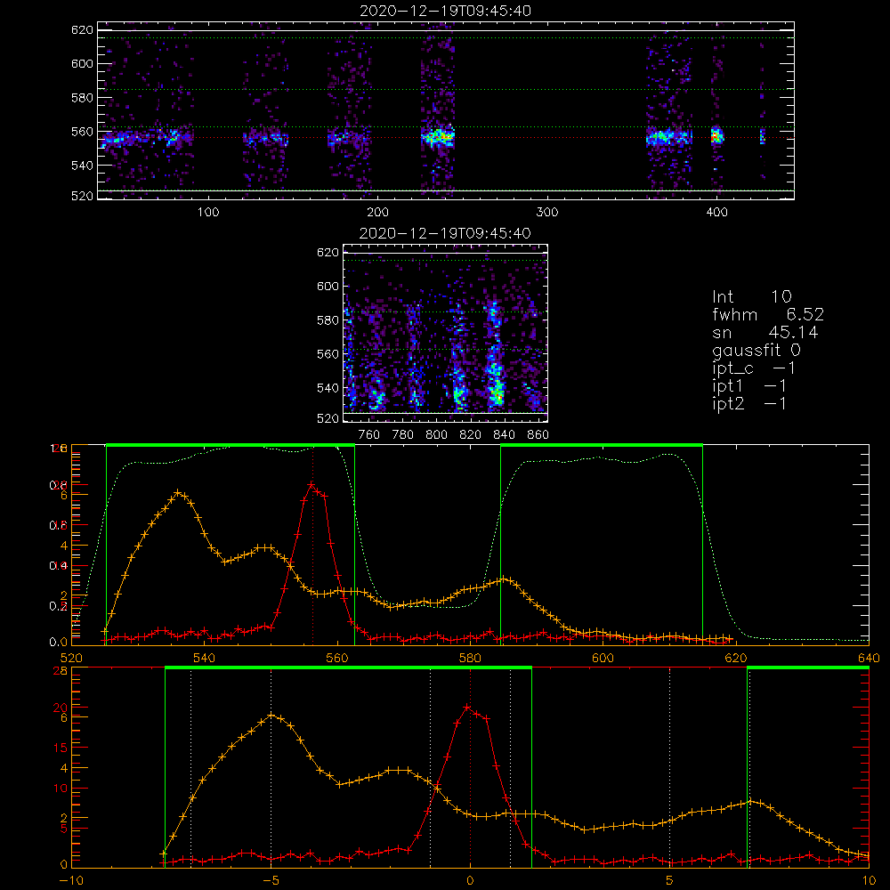Click left green bar atop upper profile plot

coord(231,445)
